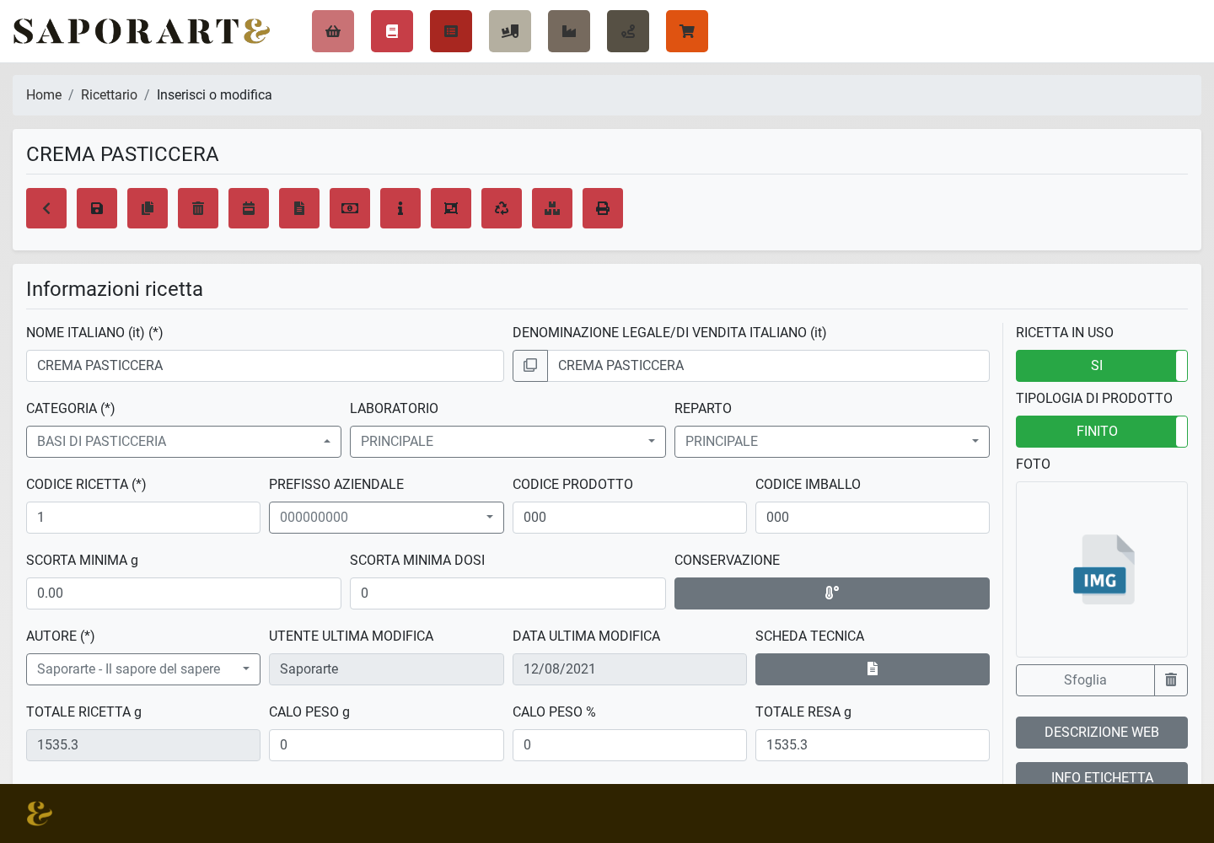This screenshot has width=1214, height=843.
Task: Open the Autore dropdown
Action: (143, 669)
